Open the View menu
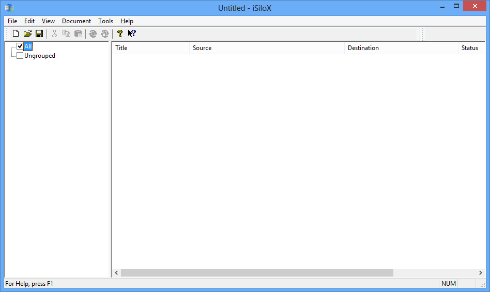Viewport: 490px width, 292px height. coord(48,21)
